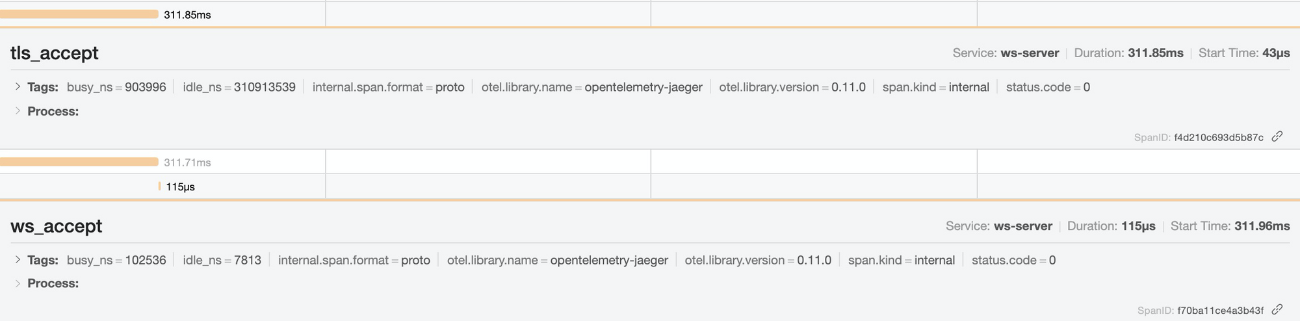Click the busy_ns = 903996 tag
Screen dimensions: 1300x321
point(116,87)
